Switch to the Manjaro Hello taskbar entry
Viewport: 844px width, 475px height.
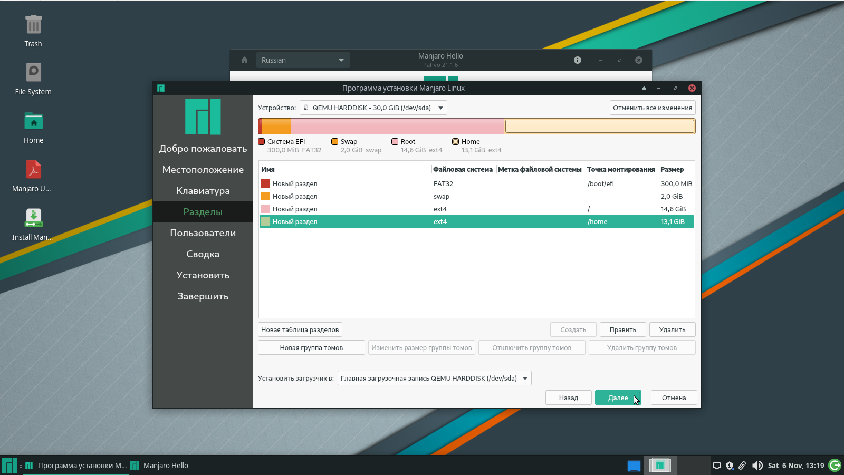159,466
